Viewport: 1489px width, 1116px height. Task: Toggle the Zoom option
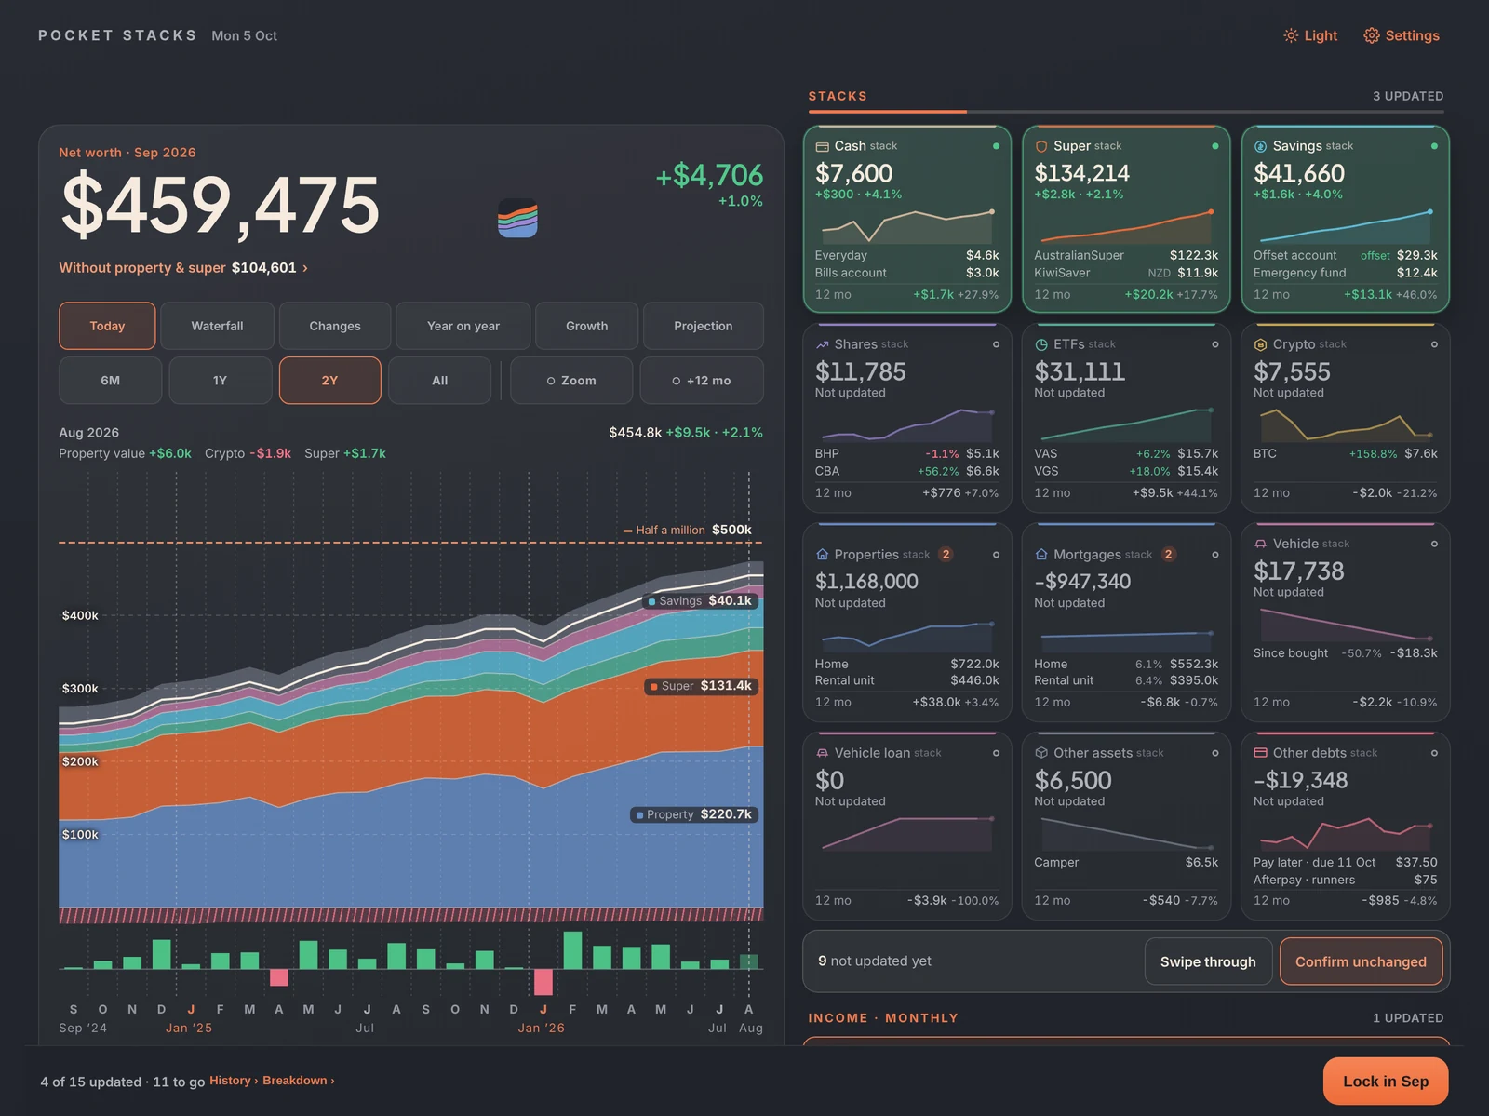[571, 381]
